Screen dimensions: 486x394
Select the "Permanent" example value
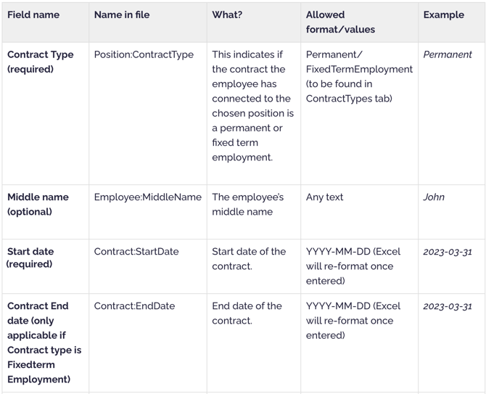[x=447, y=54]
